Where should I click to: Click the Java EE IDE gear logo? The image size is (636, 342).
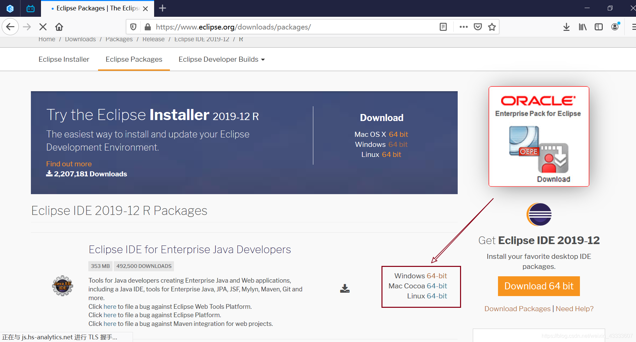[x=62, y=286]
